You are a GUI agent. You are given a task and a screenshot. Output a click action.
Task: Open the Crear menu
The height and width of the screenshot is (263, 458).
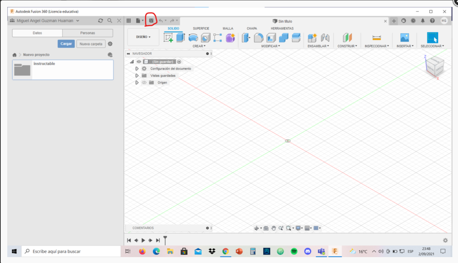click(199, 46)
